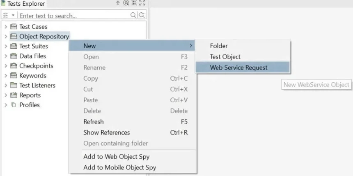
Task: Click the Enter text to search field
Action: point(74,16)
